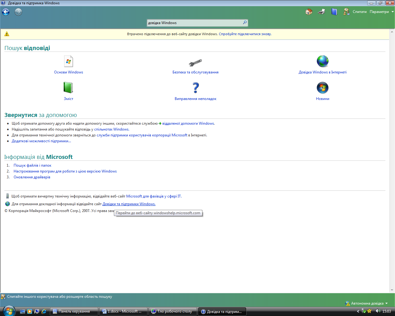Open Довідки та підтримки Windows site link
Viewport: 395px width, 316px height.
pyautogui.click(x=129, y=204)
